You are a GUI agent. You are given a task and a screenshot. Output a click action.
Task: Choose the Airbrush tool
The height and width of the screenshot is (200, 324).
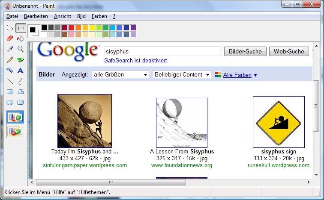10,71
